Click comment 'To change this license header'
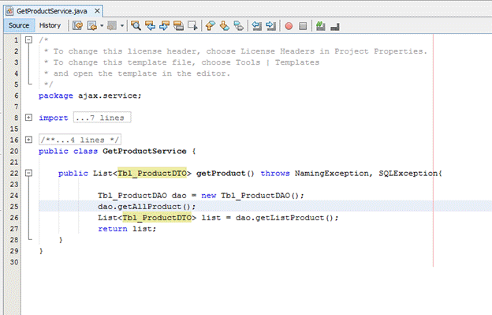 125,51
